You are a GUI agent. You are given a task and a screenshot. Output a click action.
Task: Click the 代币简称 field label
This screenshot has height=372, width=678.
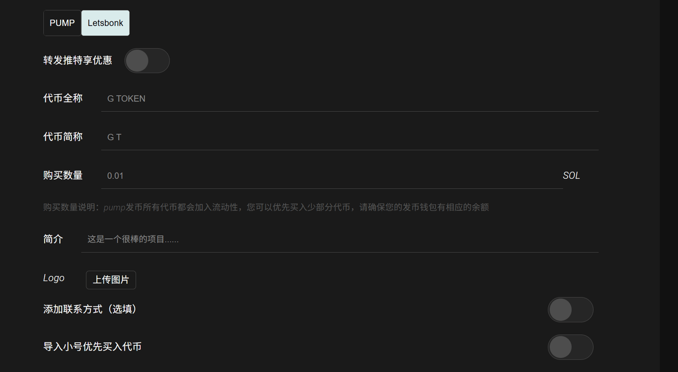[x=63, y=137]
